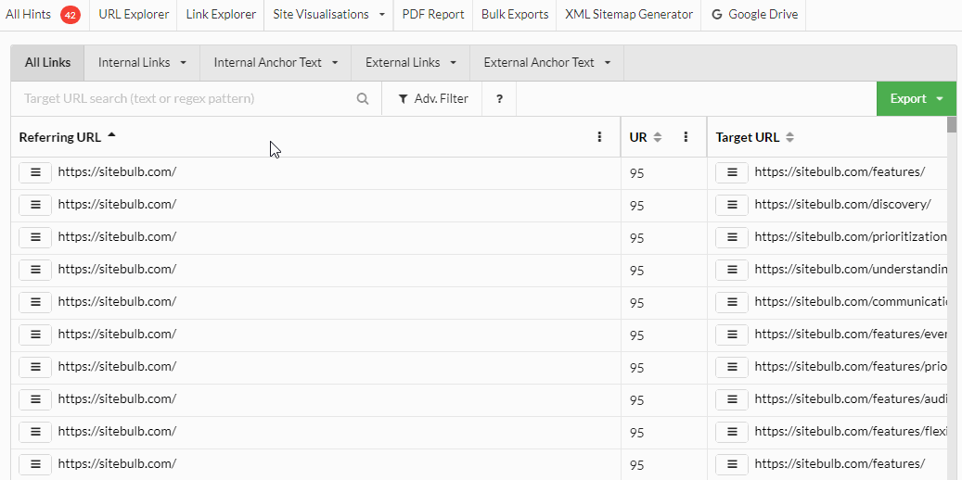
Task: Open the PDF Report tab
Action: tap(433, 15)
